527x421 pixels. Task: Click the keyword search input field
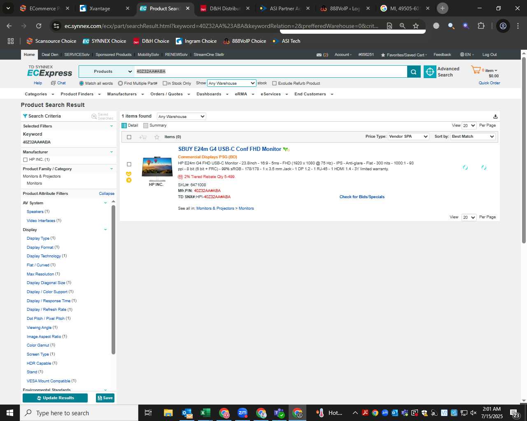pos(271,72)
